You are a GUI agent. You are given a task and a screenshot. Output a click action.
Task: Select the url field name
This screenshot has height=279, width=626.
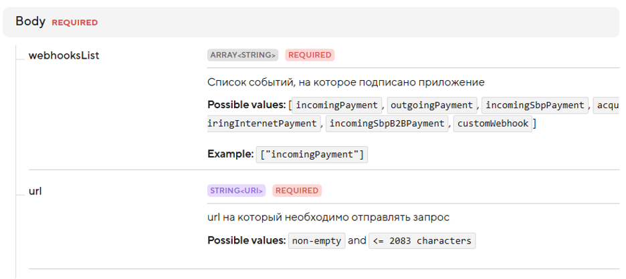(x=35, y=191)
